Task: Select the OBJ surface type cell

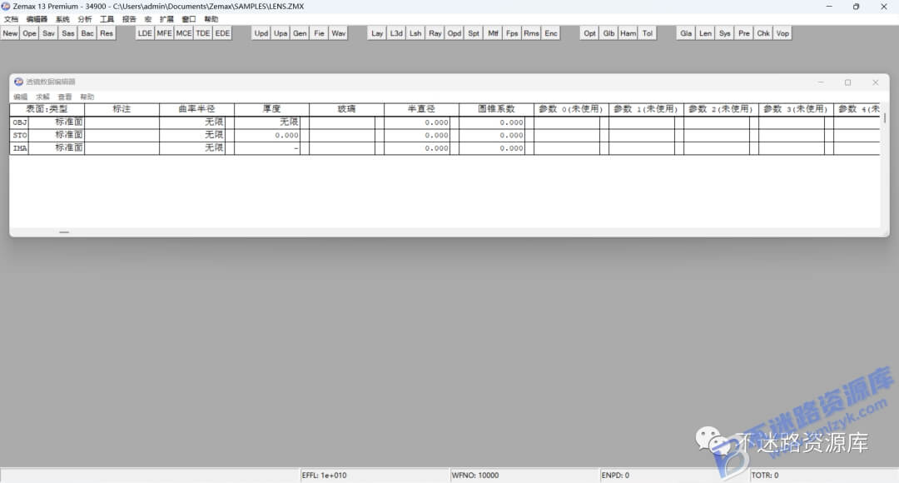Action: [57, 122]
